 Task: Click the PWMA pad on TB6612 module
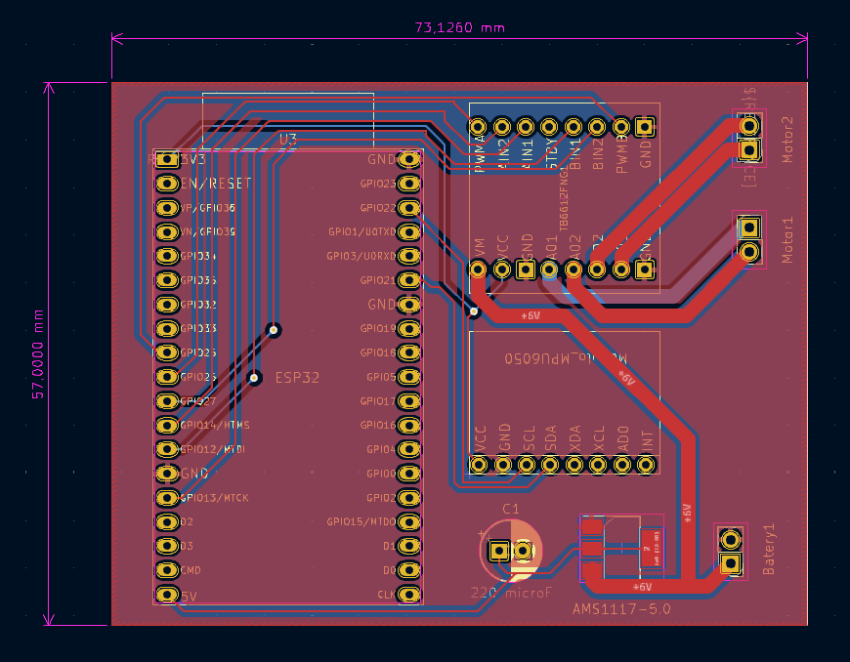(x=478, y=127)
